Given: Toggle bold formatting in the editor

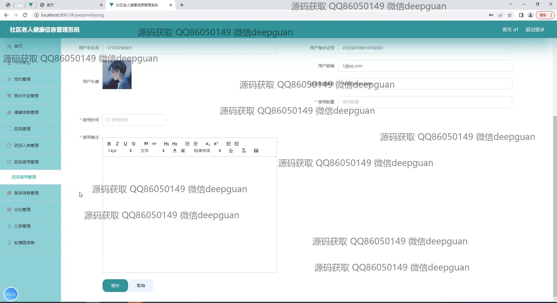Looking at the screenshot, I should pos(109,144).
